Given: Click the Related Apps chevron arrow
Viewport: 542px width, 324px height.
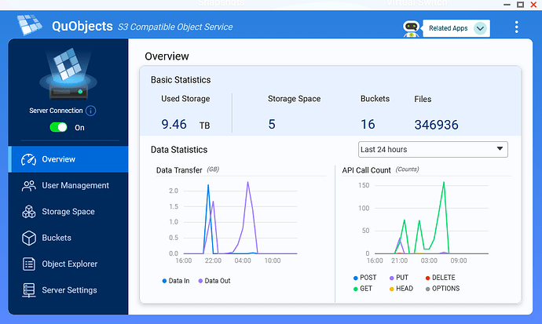Looking at the screenshot, I should click(481, 28).
